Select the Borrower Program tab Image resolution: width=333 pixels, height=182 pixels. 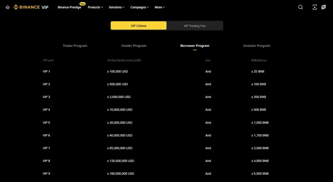click(x=195, y=46)
